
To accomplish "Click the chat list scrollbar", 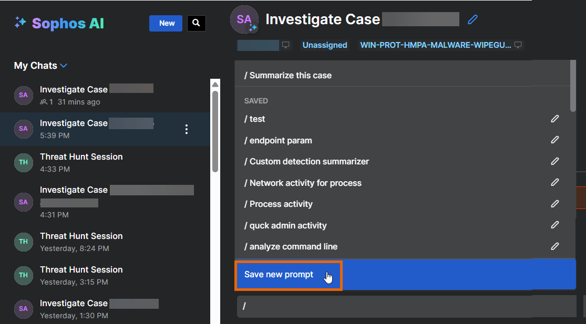I will point(215,131).
